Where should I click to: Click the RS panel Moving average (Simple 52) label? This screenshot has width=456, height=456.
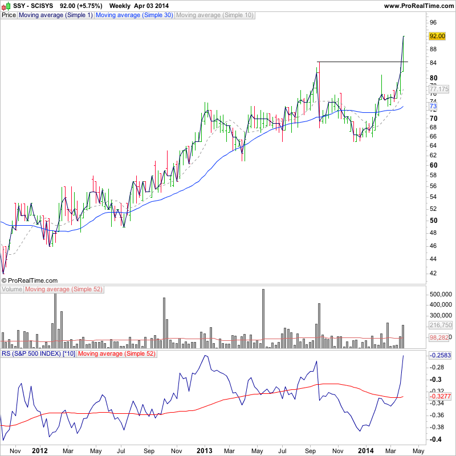click(x=117, y=354)
